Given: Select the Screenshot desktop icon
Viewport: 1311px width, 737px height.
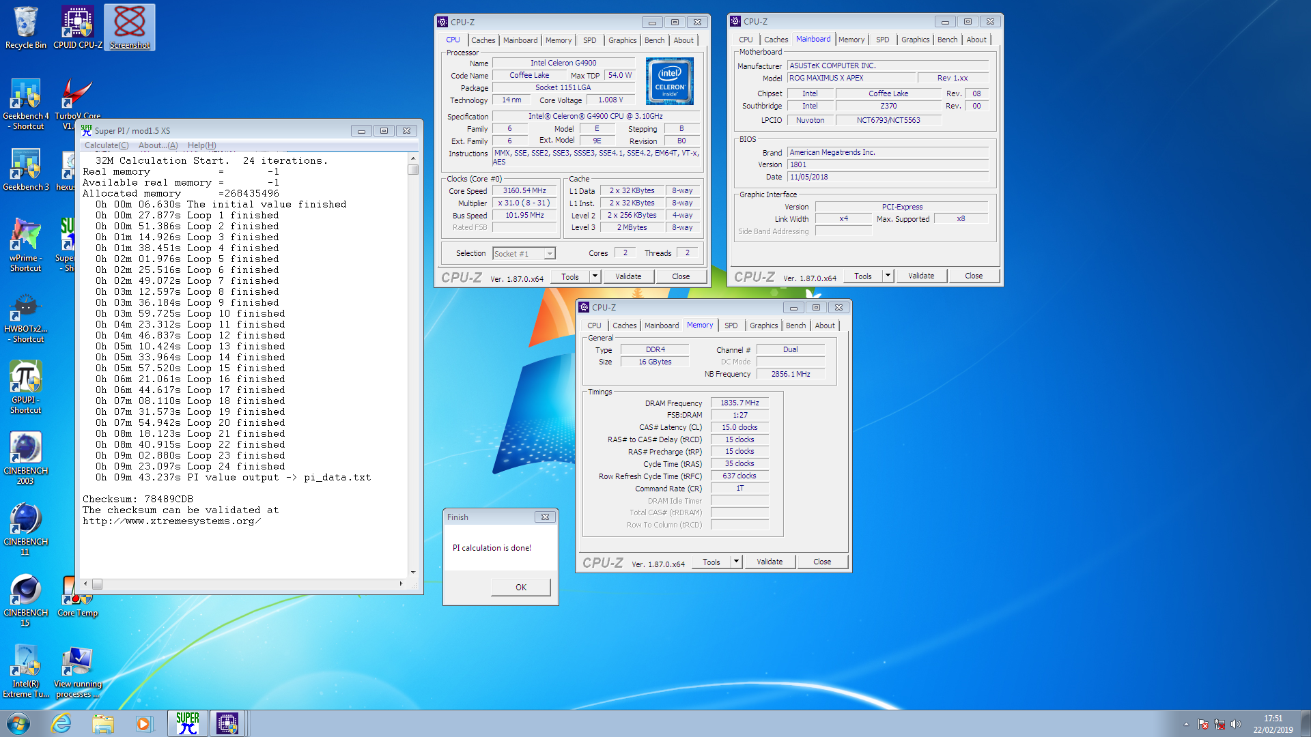Looking at the screenshot, I should coord(130,27).
